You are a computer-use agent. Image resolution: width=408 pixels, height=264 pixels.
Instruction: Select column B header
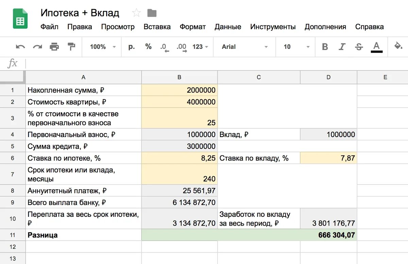(180, 77)
